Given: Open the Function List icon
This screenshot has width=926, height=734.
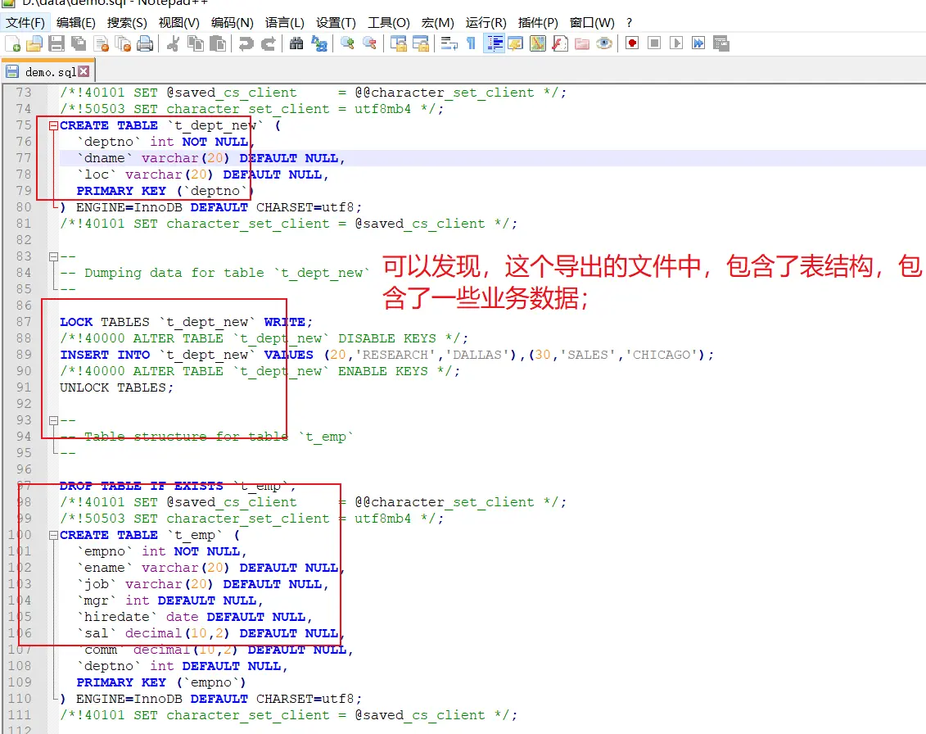Looking at the screenshot, I should 560,43.
